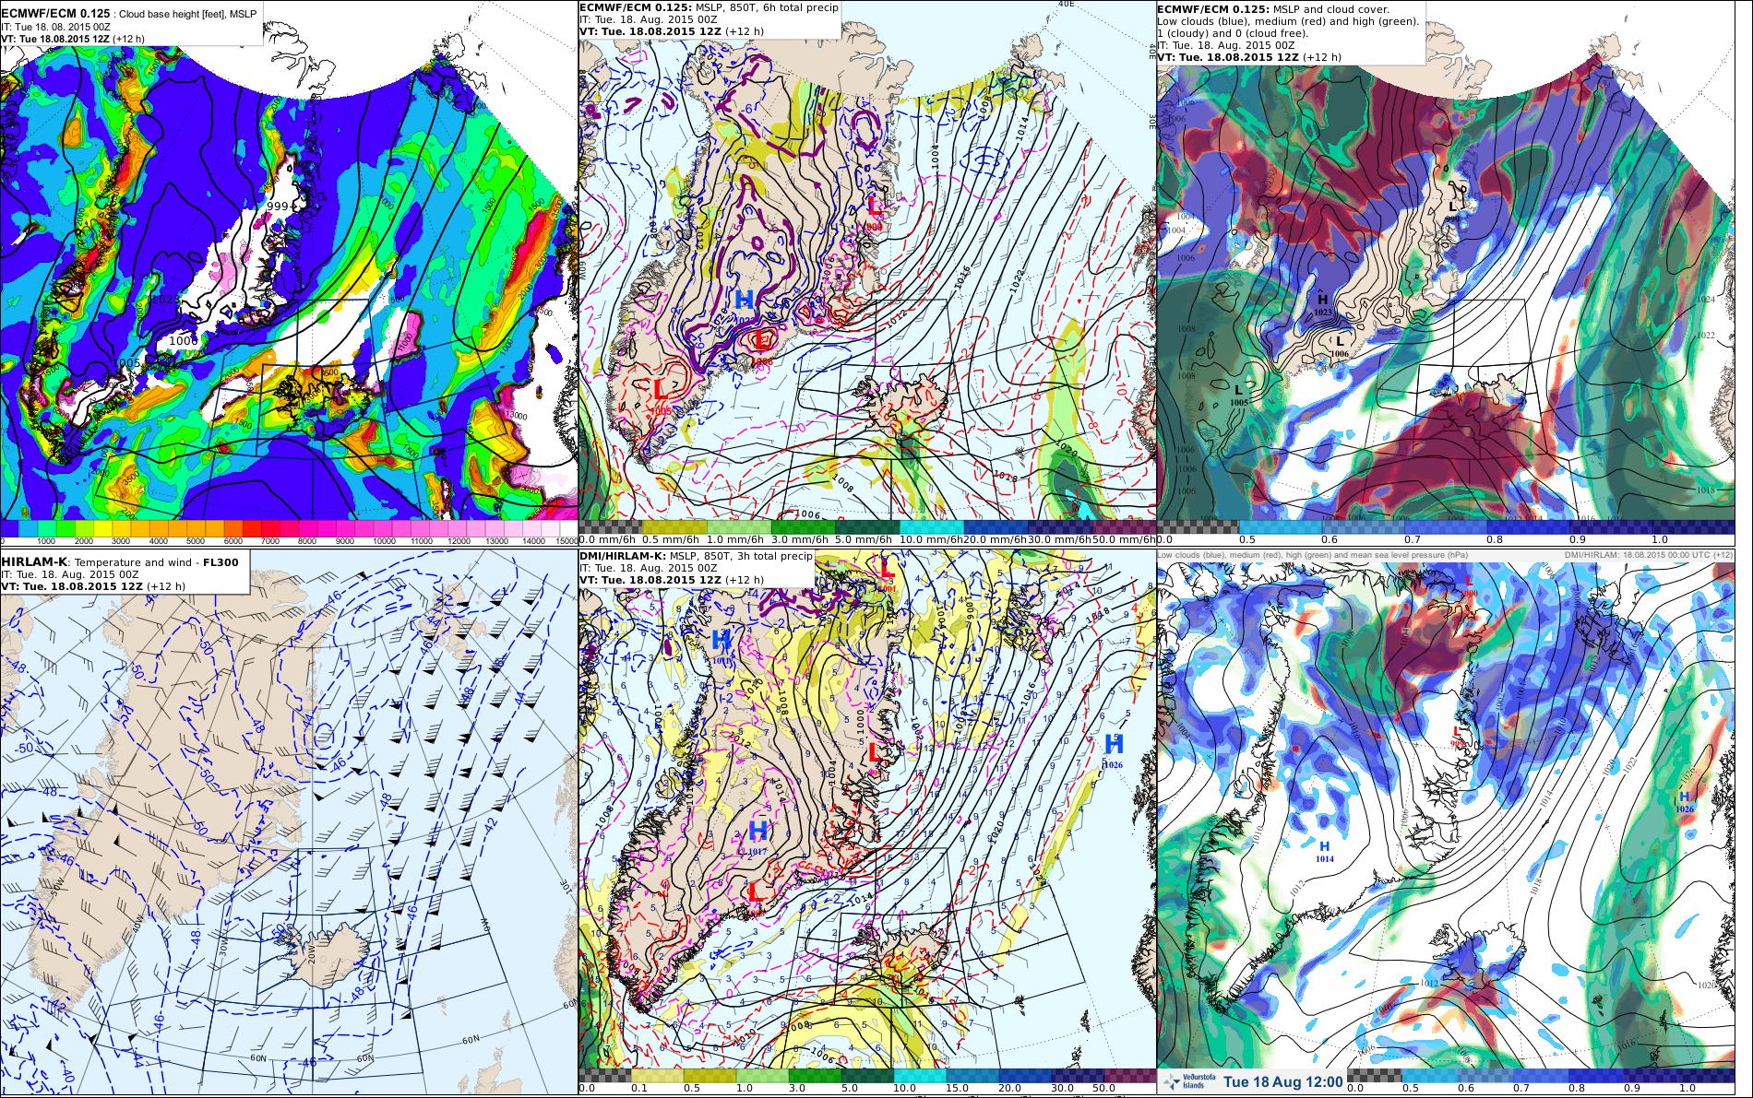
Task: Select light blue 0.5 swatch in ECMWF cloud cover legend
Action: tap(1279, 526)
